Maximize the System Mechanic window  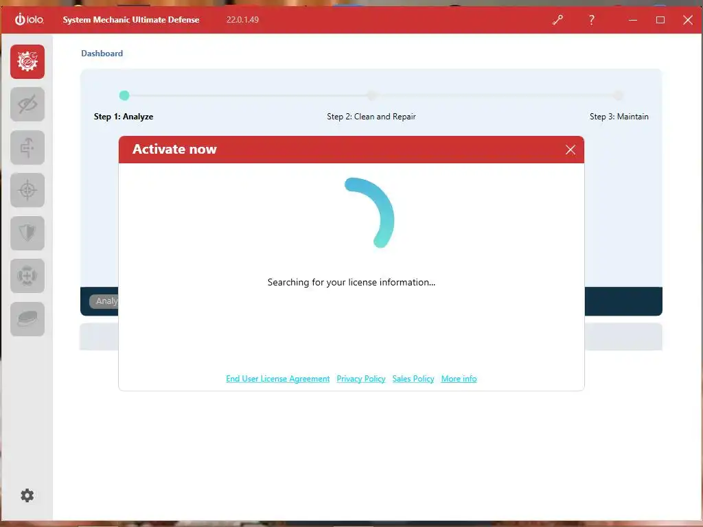click(x=660, y=20)
